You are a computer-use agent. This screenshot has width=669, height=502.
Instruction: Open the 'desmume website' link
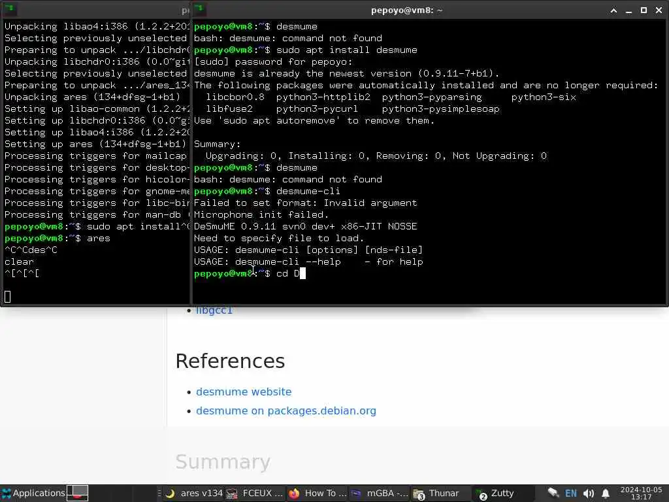click(244, 392)
